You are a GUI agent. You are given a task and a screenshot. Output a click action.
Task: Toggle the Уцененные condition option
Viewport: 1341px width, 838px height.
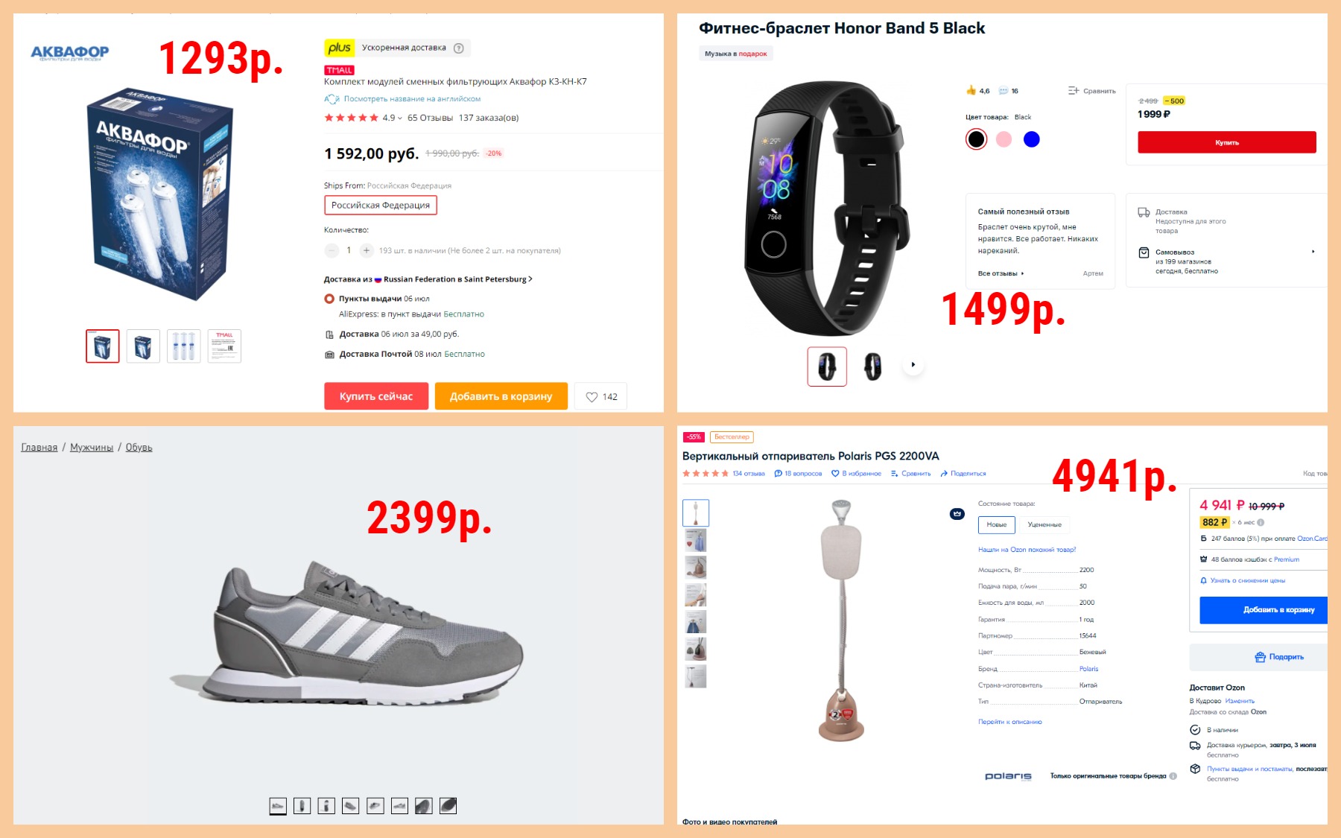pos(1044,525)
